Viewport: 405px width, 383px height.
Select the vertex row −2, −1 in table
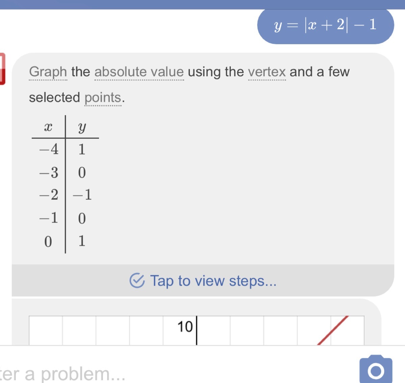point(65,195)
